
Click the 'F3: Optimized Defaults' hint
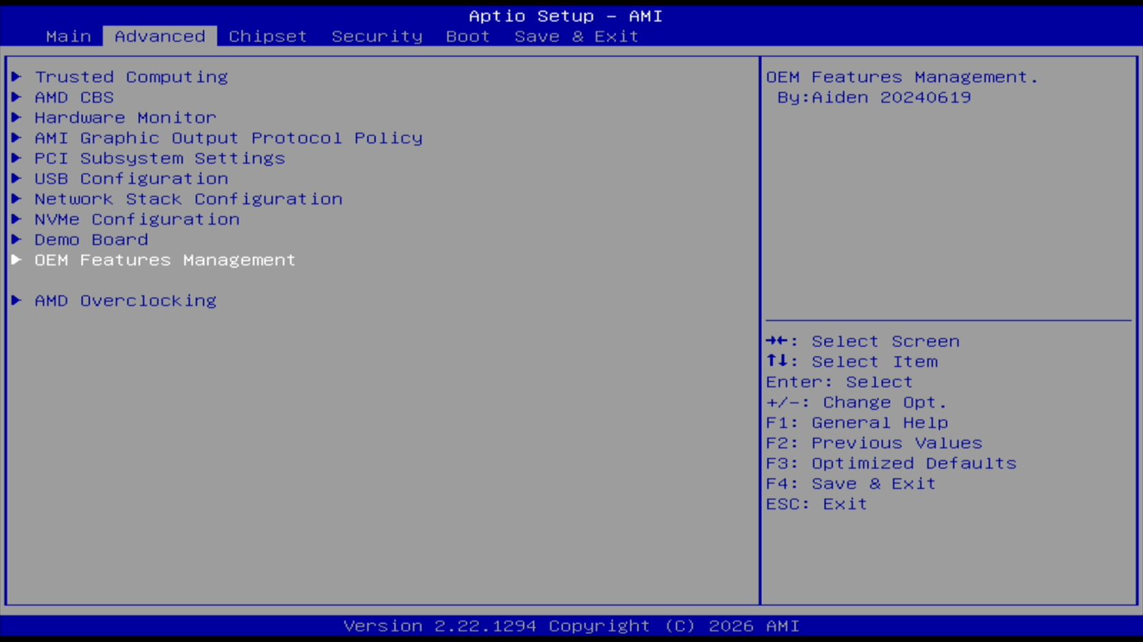tap(891, 463)
